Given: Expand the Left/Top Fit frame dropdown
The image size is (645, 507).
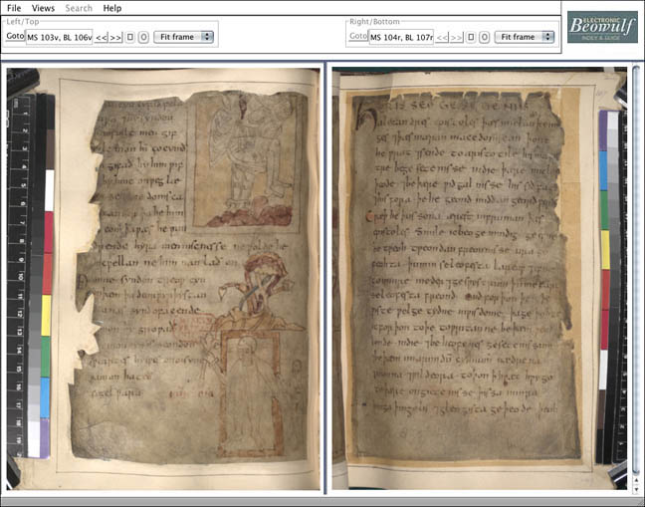Looking at the screenshot, I should tap(184, 37).
